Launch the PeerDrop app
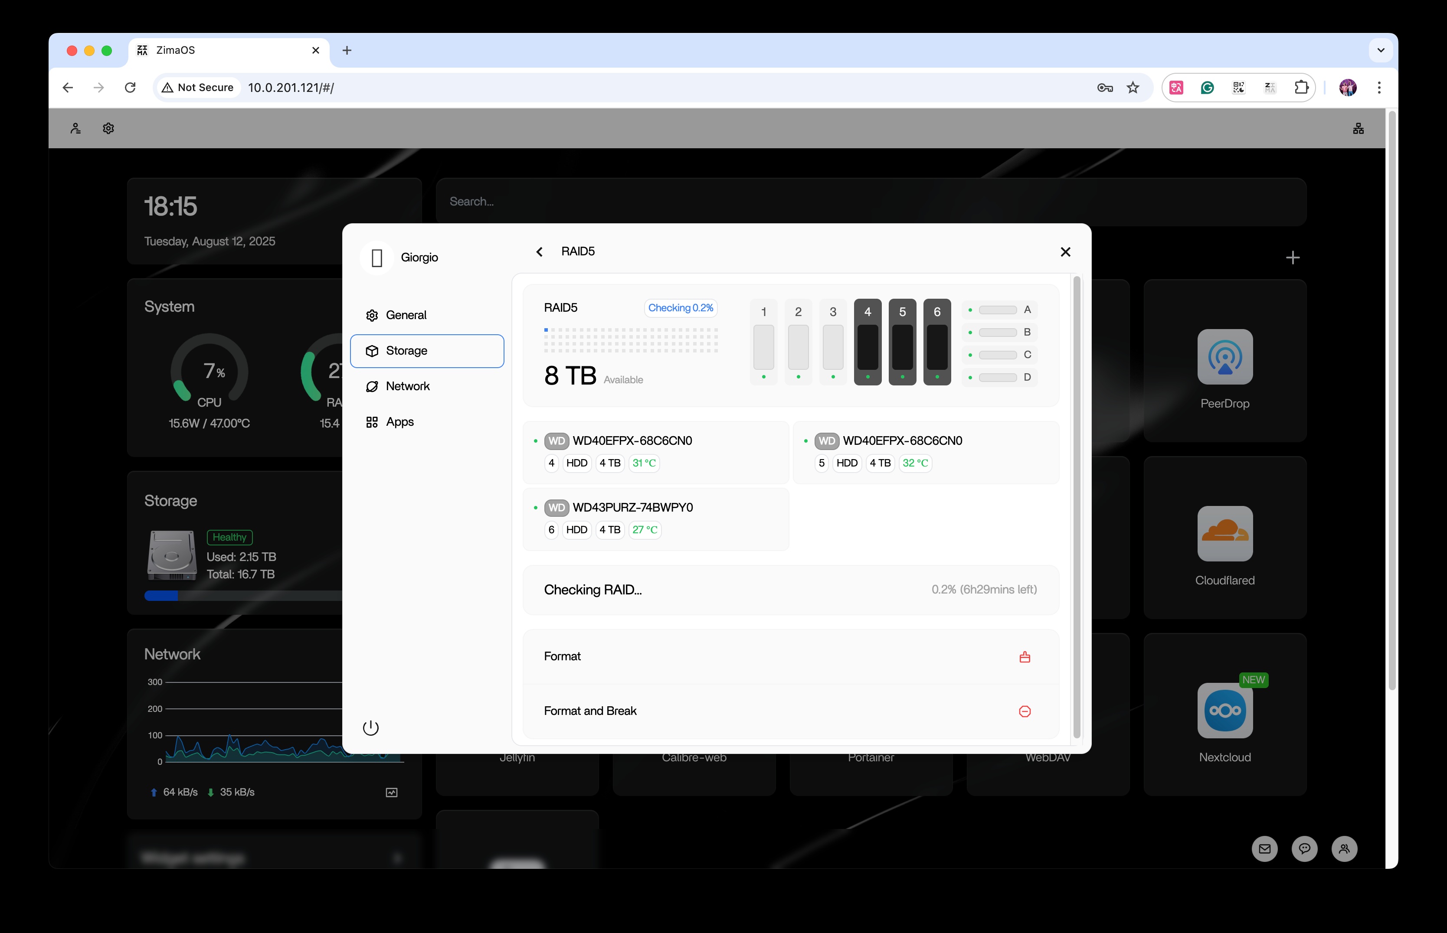The height and width of the screenshot is (933, 1447). coord(1224,357)
